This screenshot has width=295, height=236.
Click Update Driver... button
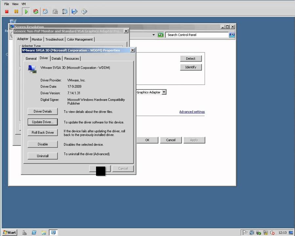pos(43,122)
